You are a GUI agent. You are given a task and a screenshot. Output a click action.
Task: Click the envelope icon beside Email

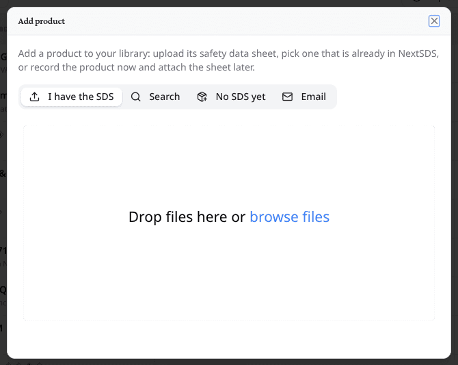tap(287, 97)
